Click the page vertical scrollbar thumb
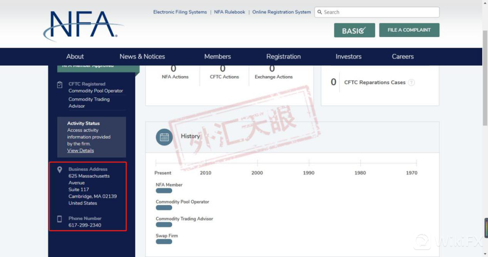 tap(485, 78)
